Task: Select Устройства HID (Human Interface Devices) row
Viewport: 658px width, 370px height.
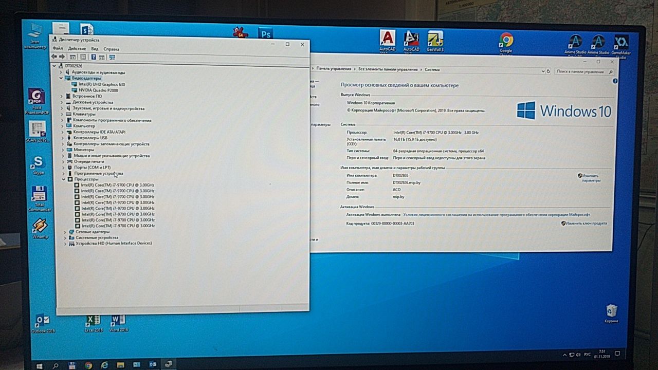Action: click(111, 244)
